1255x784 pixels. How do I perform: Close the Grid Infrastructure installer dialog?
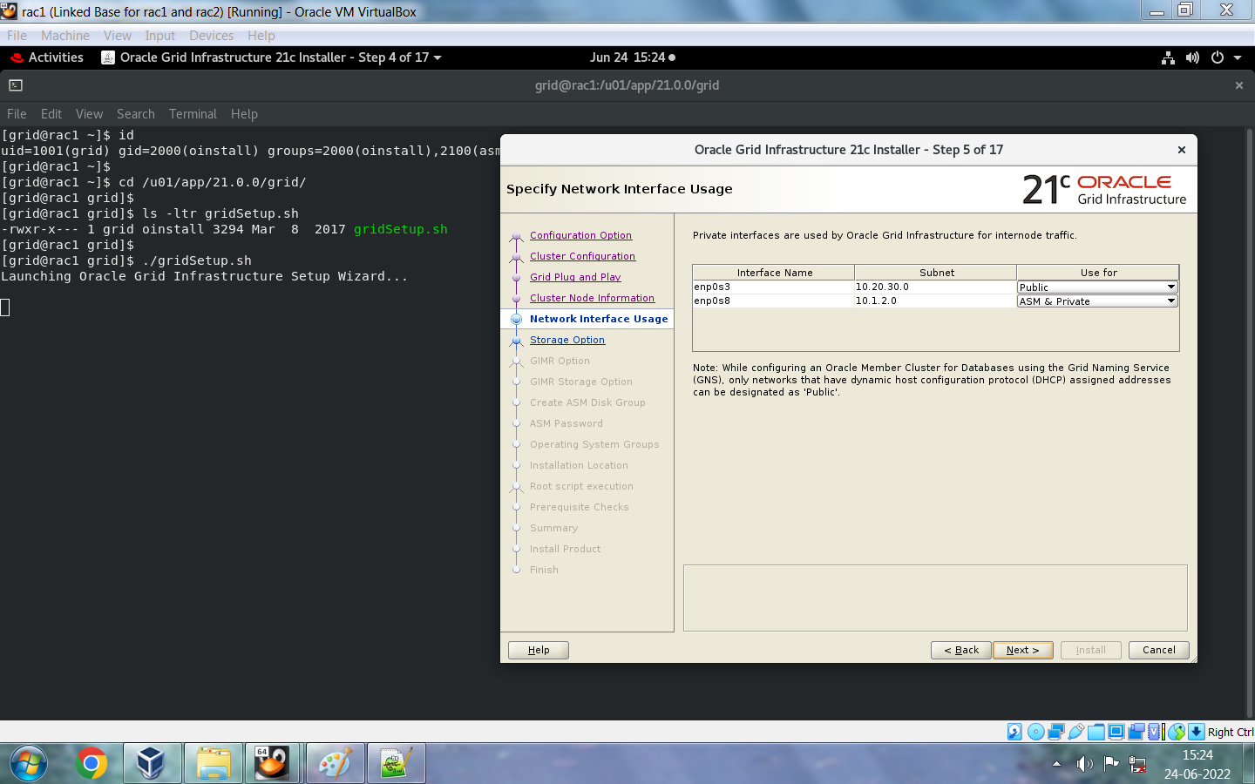click(x=1182, y=150)
